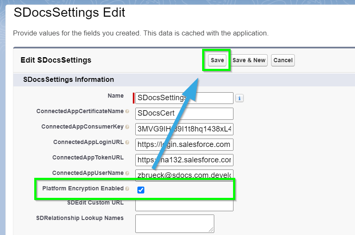Viewport: 355px width, 235px height.
Task: Edit the ConnectedAppLoginURL field
Action: pyautogui.click(x=184, y=144)
